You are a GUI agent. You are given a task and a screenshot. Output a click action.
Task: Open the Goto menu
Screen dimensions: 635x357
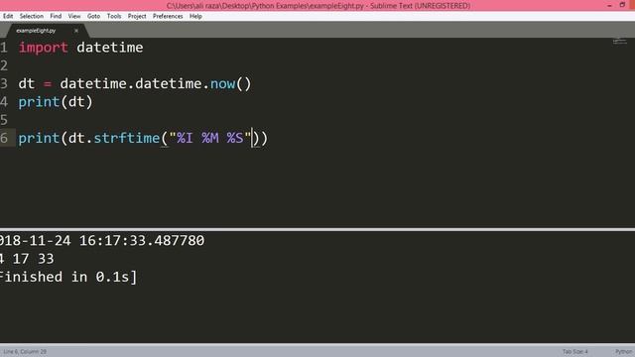(x=93, y=16)
